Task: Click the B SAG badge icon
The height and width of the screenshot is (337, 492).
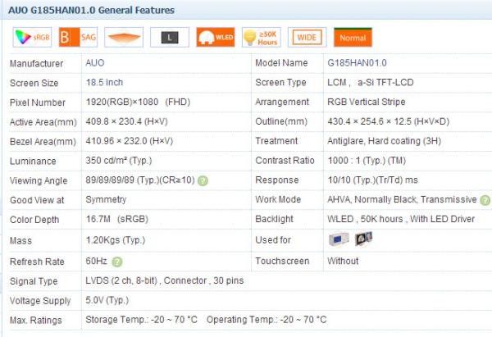Action: tap(78, 38)
